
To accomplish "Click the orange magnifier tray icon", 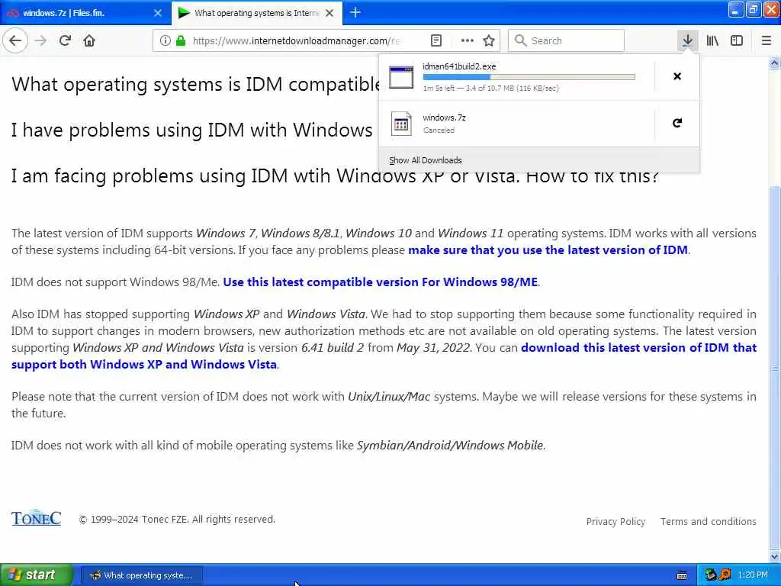I will pos(725,575).
